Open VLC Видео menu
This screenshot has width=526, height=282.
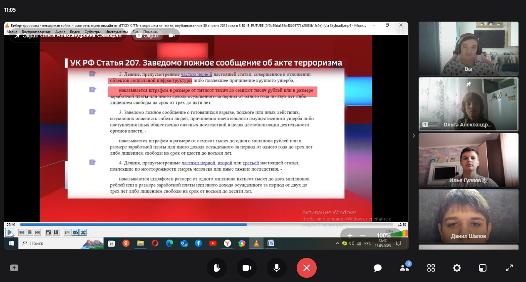(75, 32)
